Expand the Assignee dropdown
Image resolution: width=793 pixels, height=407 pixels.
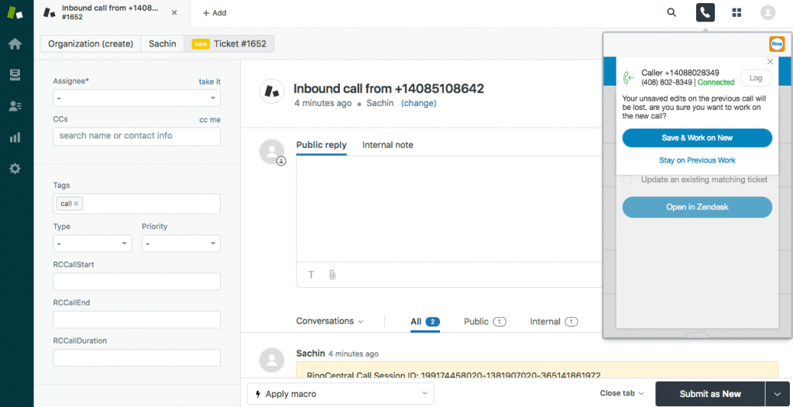[136, 98]
